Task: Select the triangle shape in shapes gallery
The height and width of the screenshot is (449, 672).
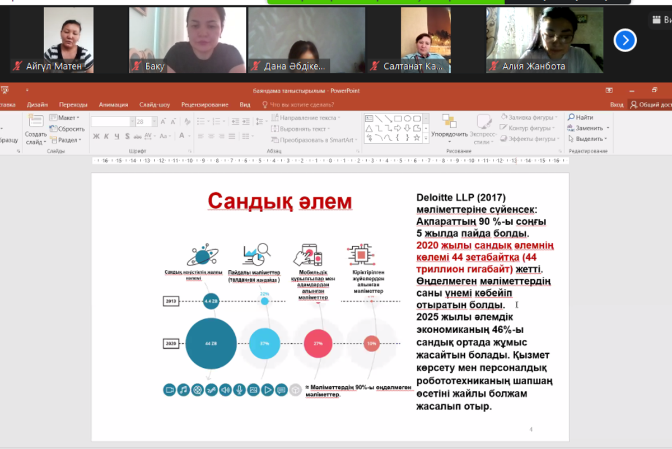Action: pyautogui.click(x=369, y=128)
